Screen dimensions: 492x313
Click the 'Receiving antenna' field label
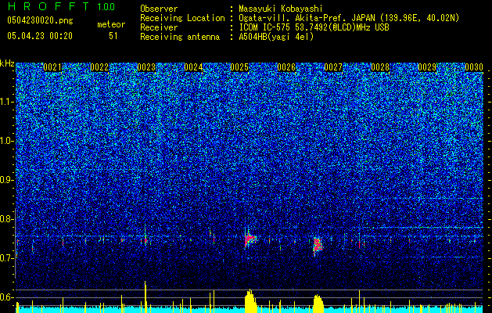(x=180, y=37)
